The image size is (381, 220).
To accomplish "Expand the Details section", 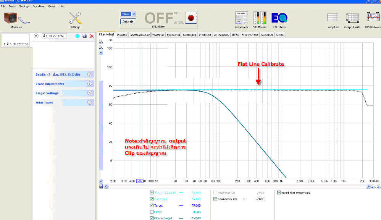I will 90,74.
